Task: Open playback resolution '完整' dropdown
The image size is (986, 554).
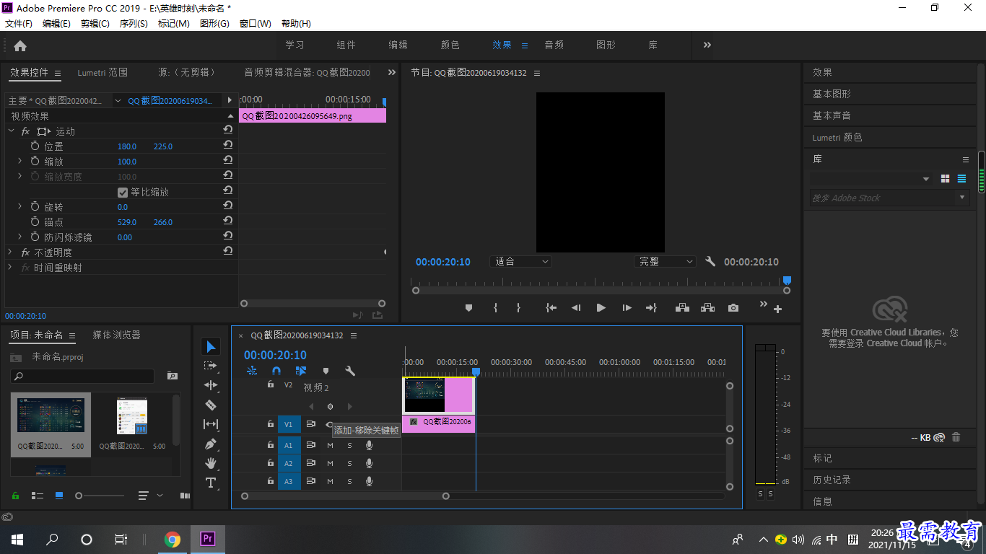Action: (x=666, y=262)
